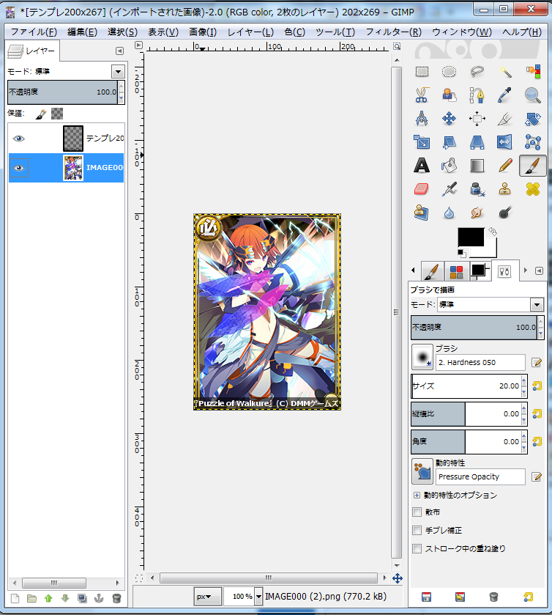Image resolution: width=552 pixels, height=615 pixels.
Task: Toggle lock alpha channel checkerboard icon
Action: pos(57,114)
